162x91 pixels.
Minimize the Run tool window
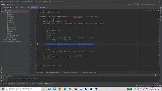coord(158,75)
